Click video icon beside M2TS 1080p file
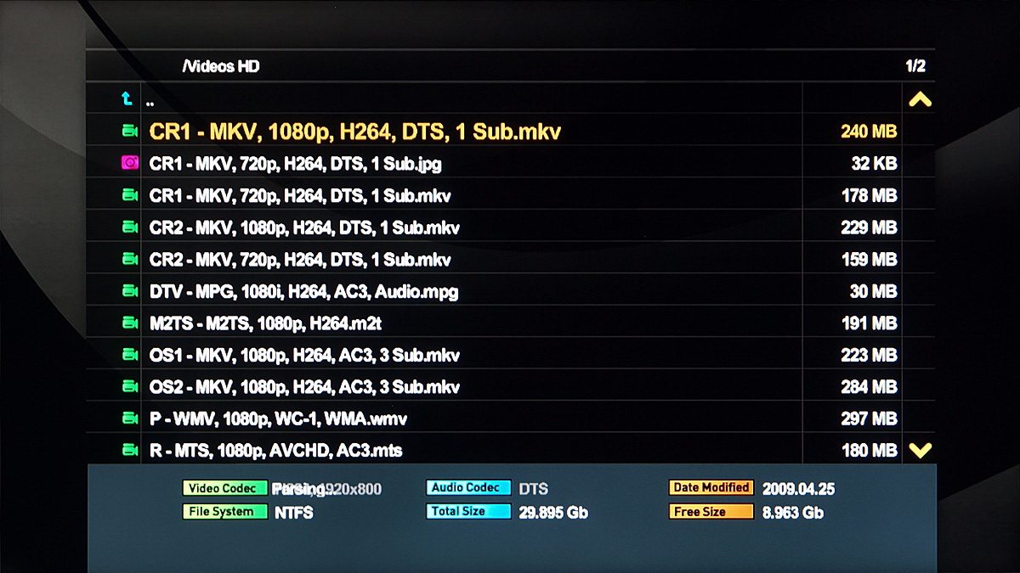 [x=129, y=323]
